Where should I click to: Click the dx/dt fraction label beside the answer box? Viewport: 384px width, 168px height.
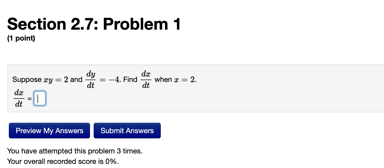pyautogui.click(x=19, y=98)
